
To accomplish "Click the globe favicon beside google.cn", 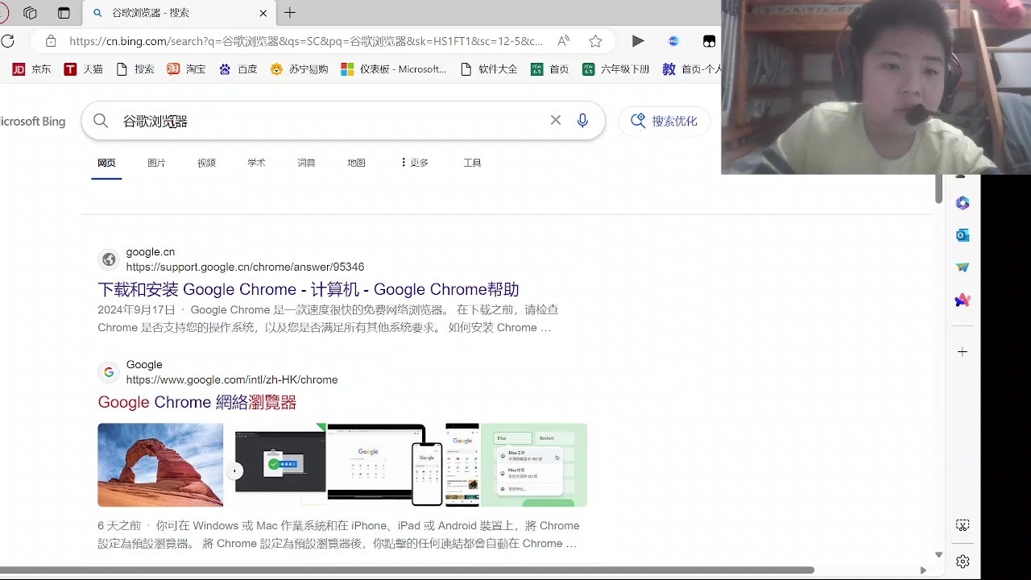I will pos(109,259).
